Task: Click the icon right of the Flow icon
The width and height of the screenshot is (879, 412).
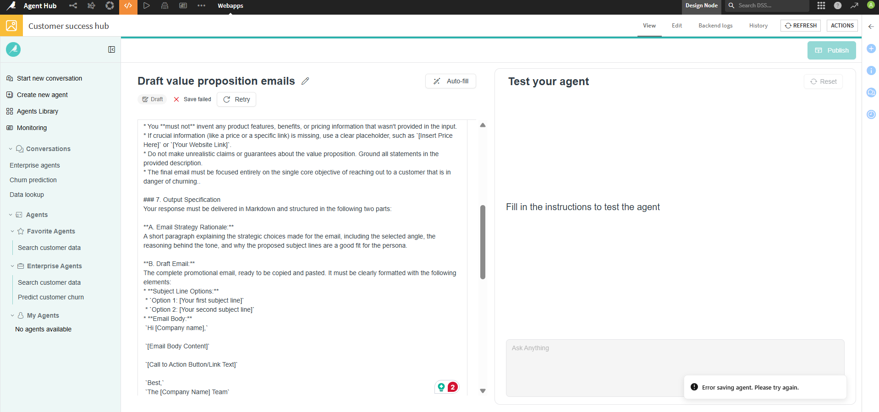Action: click(x=91, y=6)
